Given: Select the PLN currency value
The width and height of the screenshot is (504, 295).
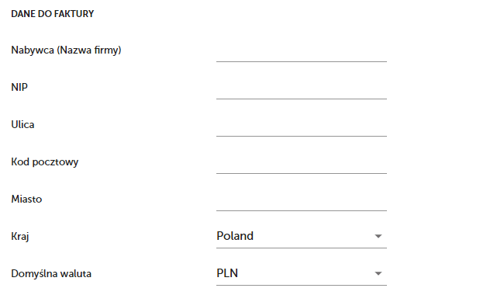Looking at the screenshot, I should click(x=227, y=273).
